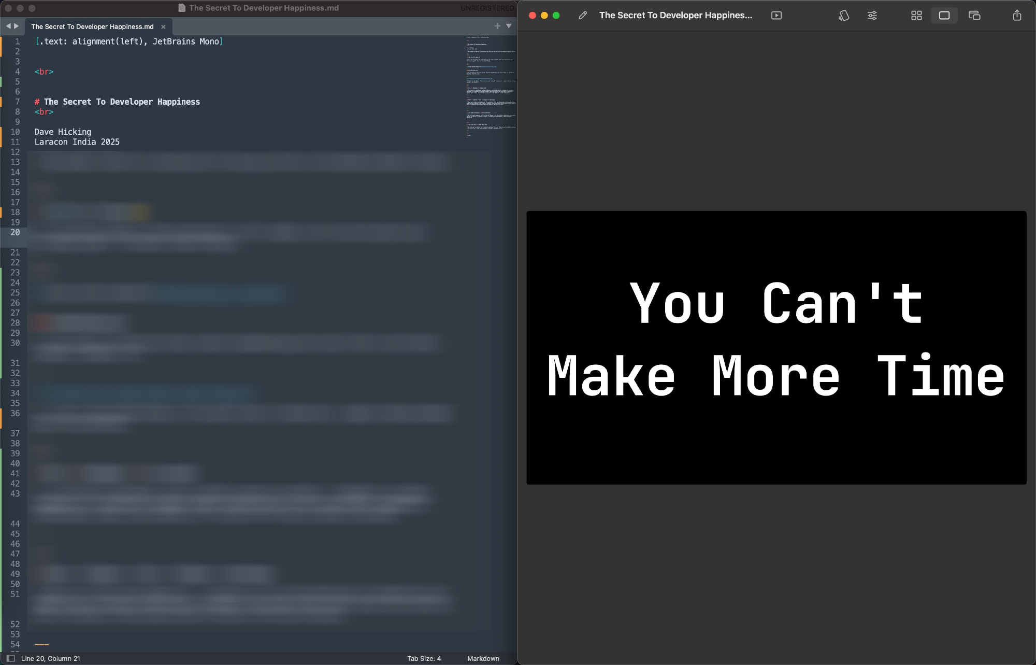Viewport: 1036px width, 665px height.
Task: Start the presentation with the play icon
Action: click(776, 16)
